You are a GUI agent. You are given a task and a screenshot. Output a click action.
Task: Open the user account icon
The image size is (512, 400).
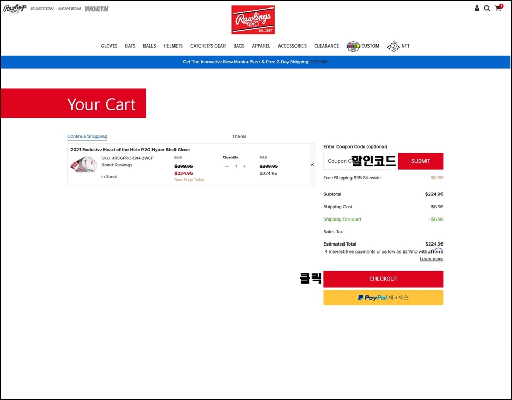tap(477, 8)
